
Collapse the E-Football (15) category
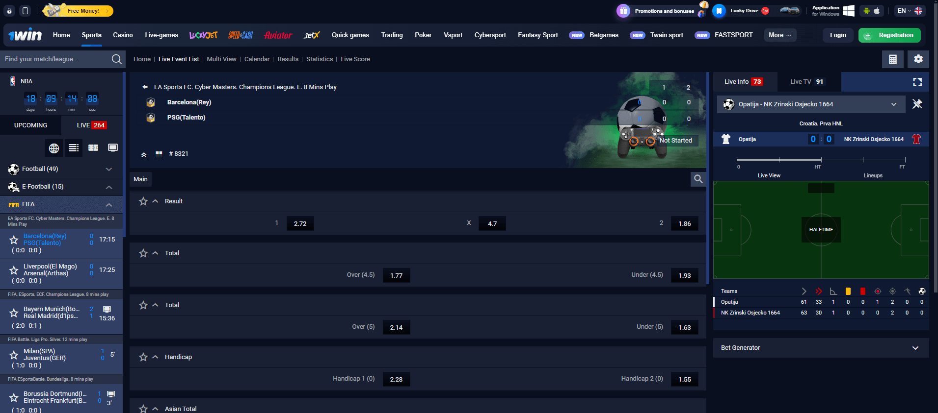click(109, 187)
